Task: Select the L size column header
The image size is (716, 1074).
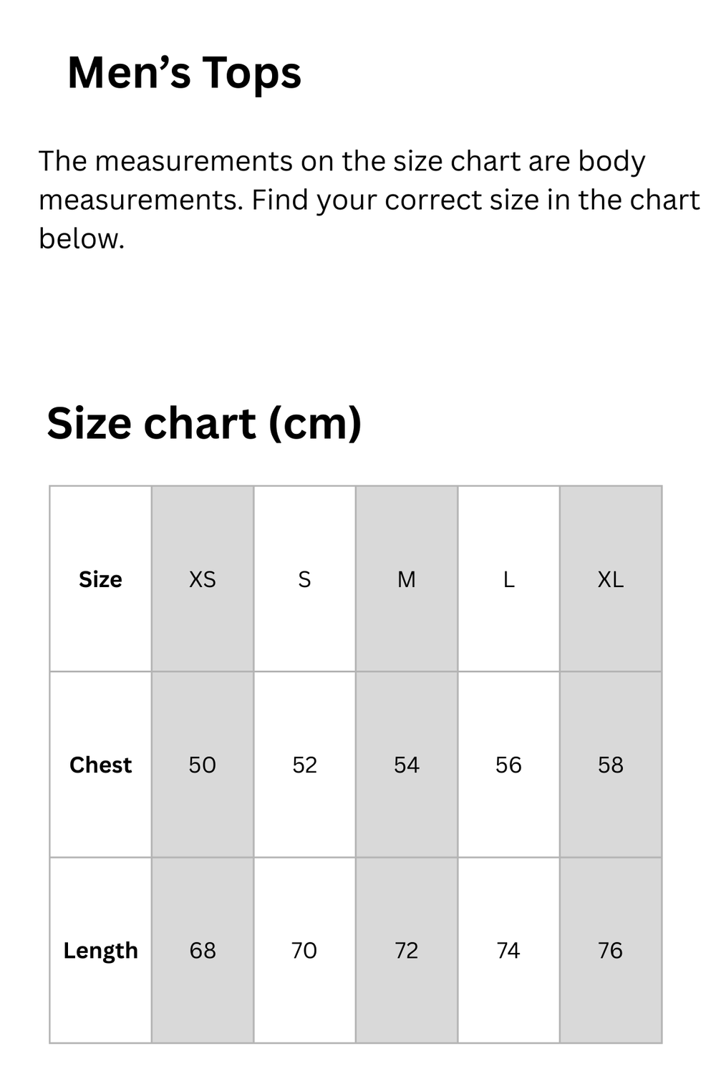Action: click(x=508, y=579)
